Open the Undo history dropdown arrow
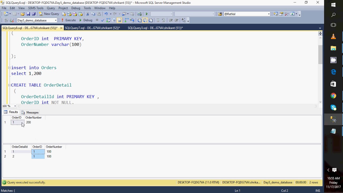 [x=110, y=14]
